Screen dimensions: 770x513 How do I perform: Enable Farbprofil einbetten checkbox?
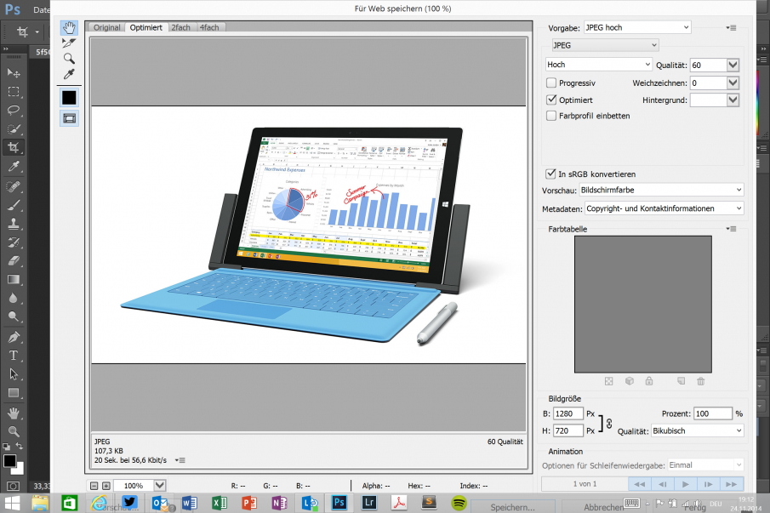[551, 116]
